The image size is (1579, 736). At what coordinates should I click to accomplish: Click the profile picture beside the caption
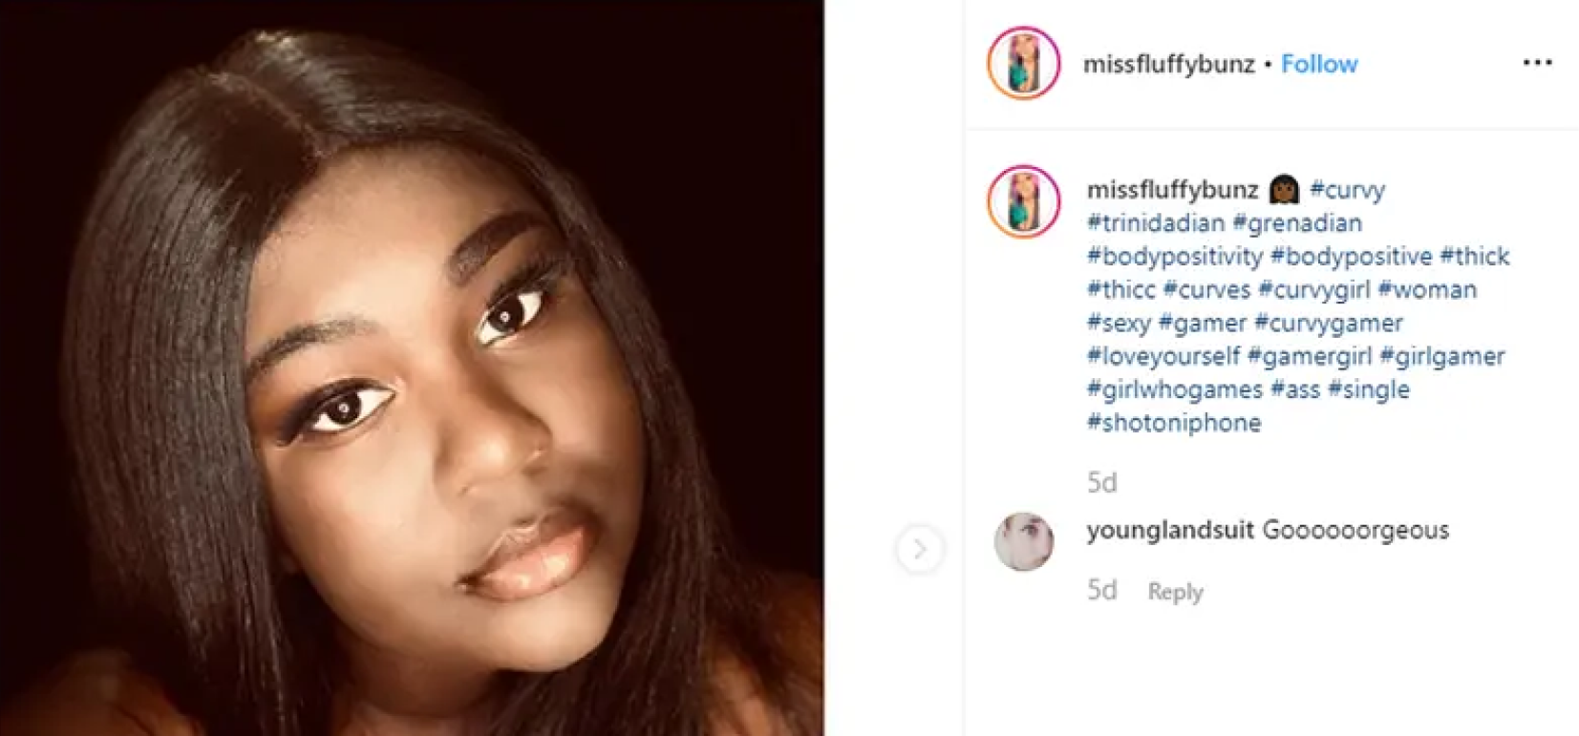[x=1023, y=201]
